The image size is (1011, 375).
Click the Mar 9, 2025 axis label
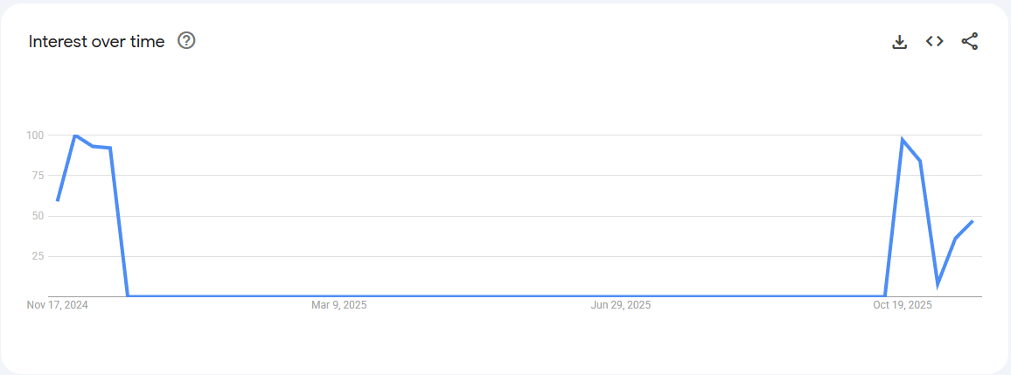click(339, 305)
